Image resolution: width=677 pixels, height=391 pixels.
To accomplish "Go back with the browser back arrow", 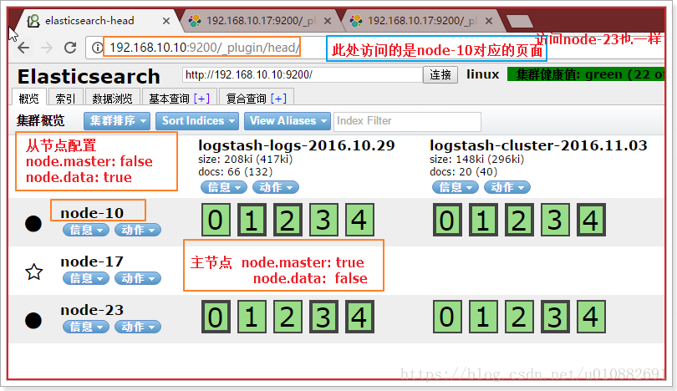I will point(23,48).
